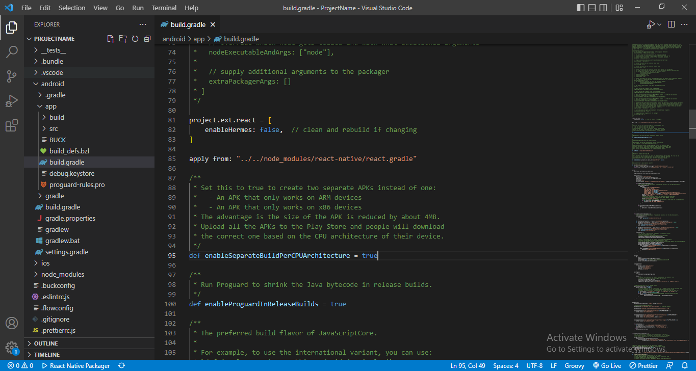Click the Groovy language mode indicator
The width and height of the screenshot is (696, 371).
(x=574, y=365)
